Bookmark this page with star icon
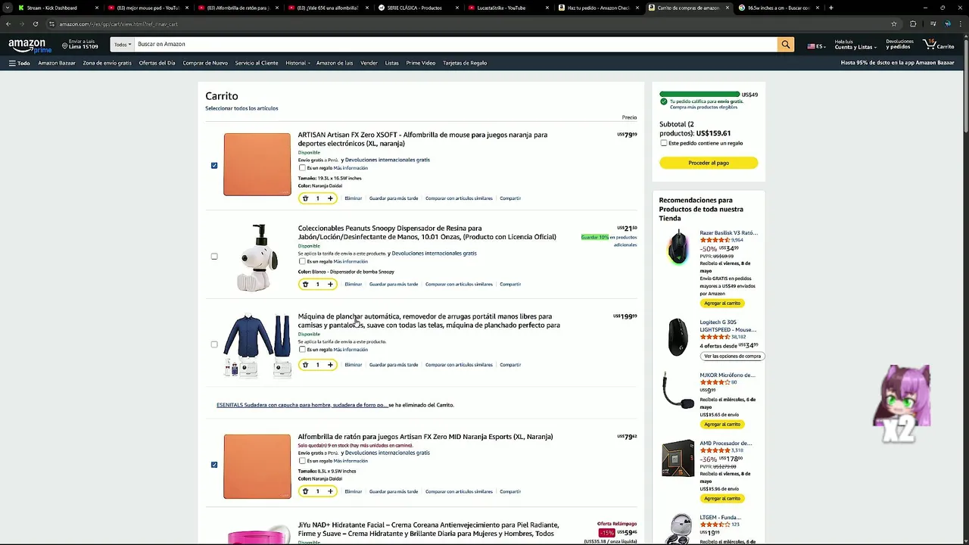Image resolution: width=969 pixels, height=545 pixels. pos(894,23)
